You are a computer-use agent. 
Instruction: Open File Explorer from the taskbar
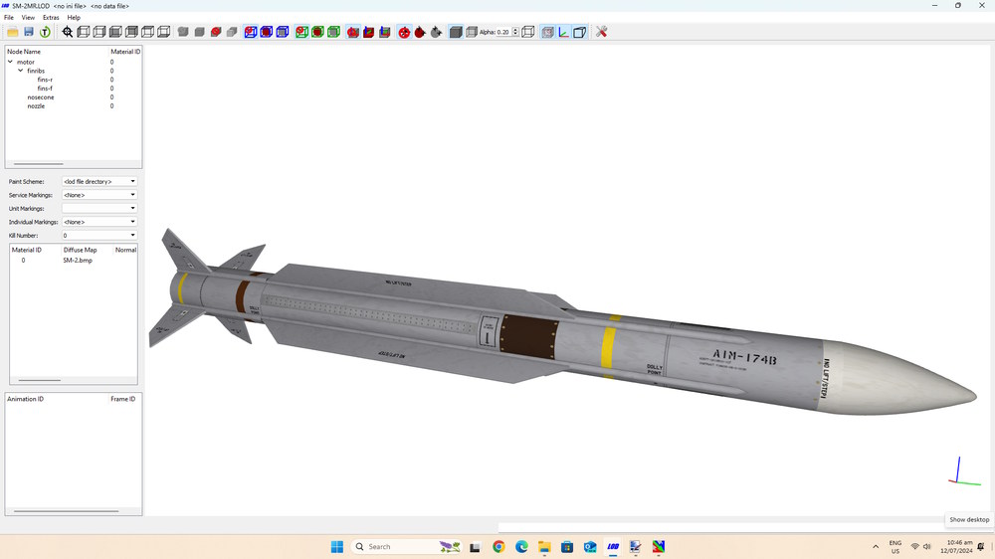click(x=544, y=546)
